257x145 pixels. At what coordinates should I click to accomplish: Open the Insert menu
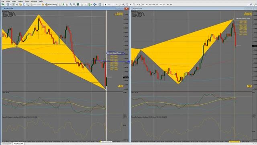pyautogui.click(x=14, y=1)
